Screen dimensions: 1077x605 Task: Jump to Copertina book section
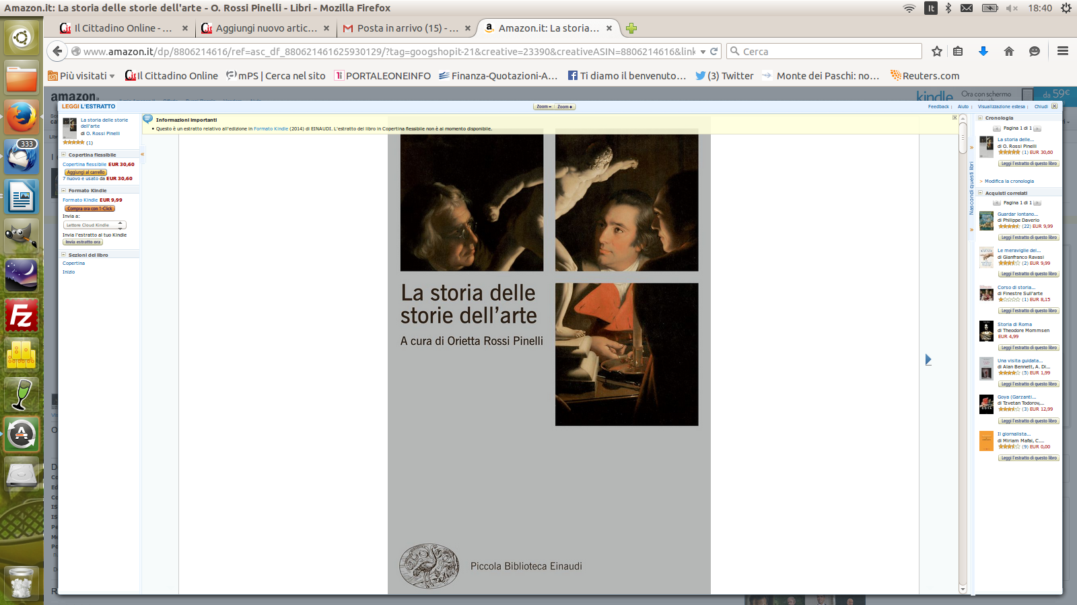coord(73,264)
